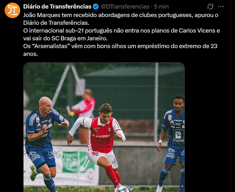Viewport: 235px width, 192px height.
Task: Click the word "anos." ending the post
Action: pyautogui.click(x=30, y=54)
